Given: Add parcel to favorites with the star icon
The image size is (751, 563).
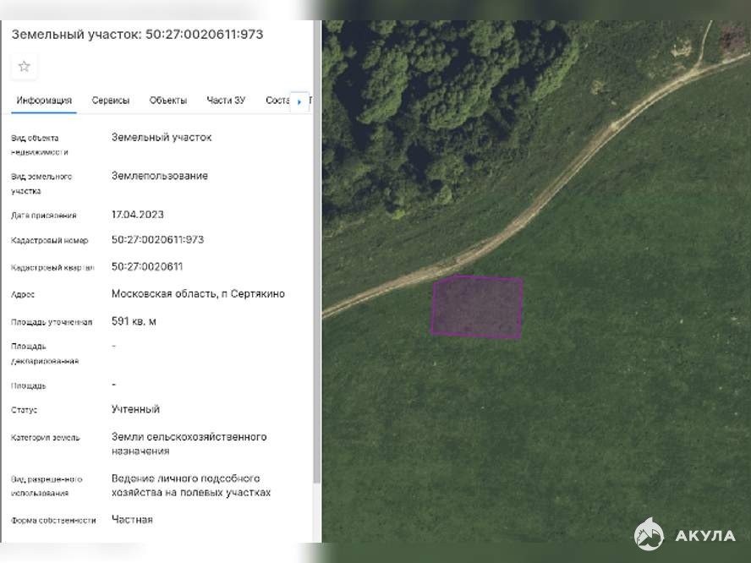Looking at the screenshot, I should 24,66.
